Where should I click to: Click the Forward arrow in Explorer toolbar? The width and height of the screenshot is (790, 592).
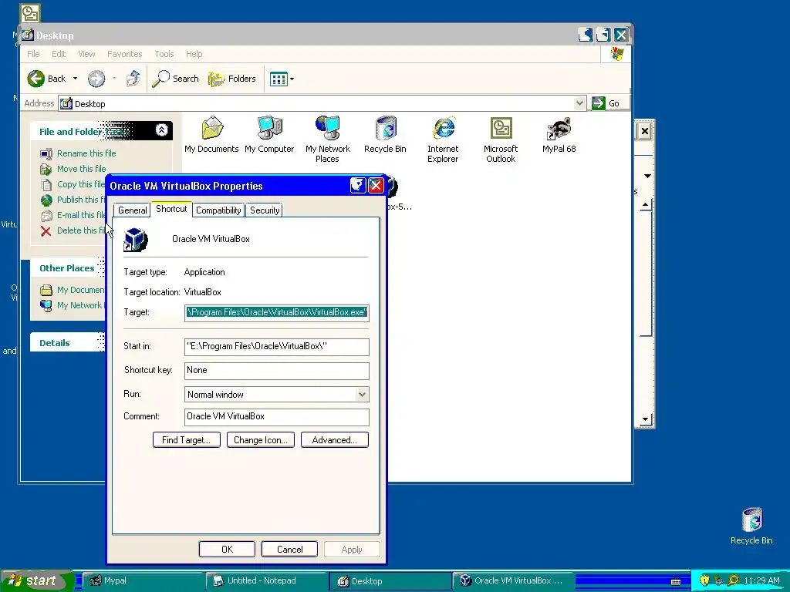96,79
